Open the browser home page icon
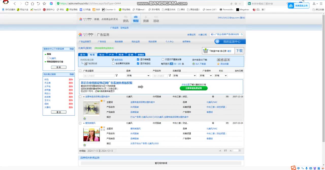325x170 pixels. [32, 4]
